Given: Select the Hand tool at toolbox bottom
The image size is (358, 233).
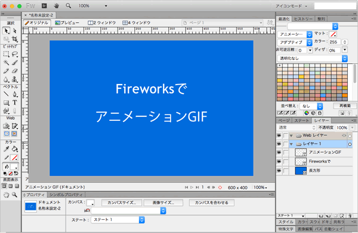Looking at the screenshot, I should (6, 195).
